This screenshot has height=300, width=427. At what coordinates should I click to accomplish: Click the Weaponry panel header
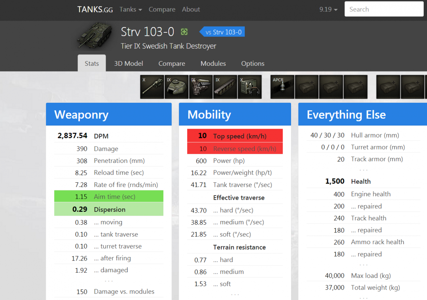(109, 114)
